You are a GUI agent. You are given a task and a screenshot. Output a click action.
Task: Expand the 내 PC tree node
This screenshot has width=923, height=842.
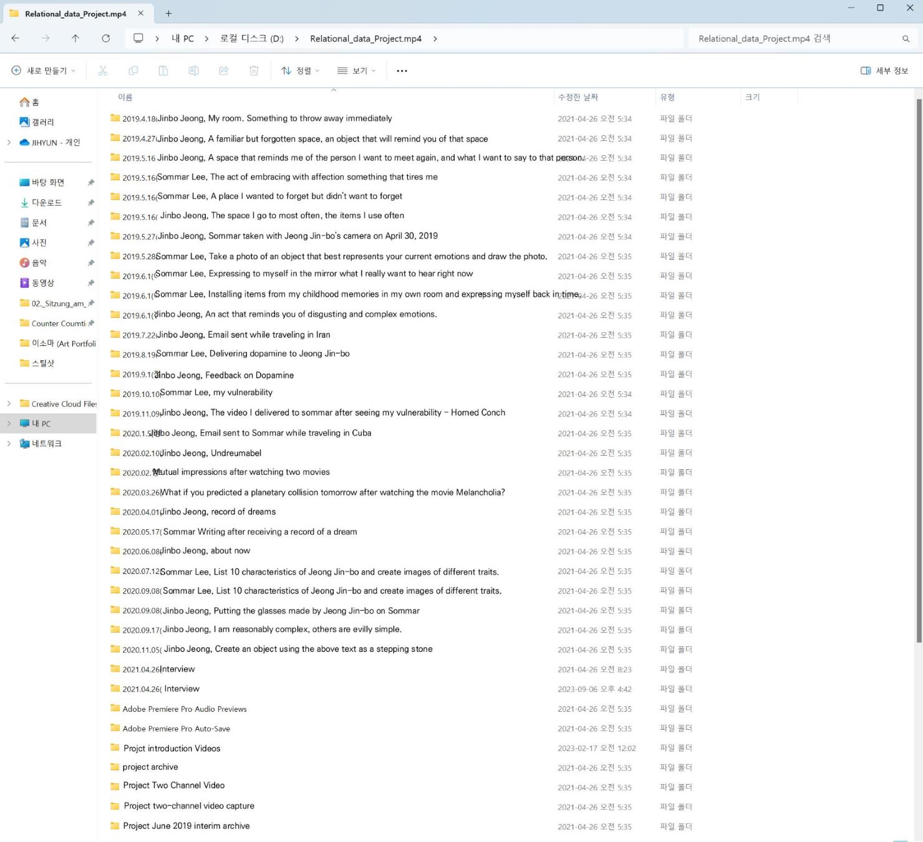pyautogui.click(x=9, y=424)
